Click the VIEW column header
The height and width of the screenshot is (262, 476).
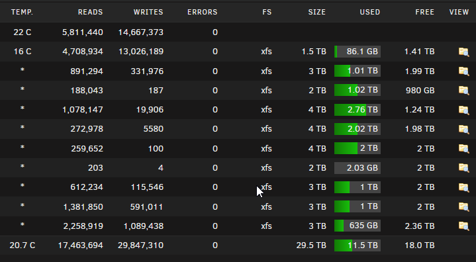pyautogui.click(x=459, y=12)
